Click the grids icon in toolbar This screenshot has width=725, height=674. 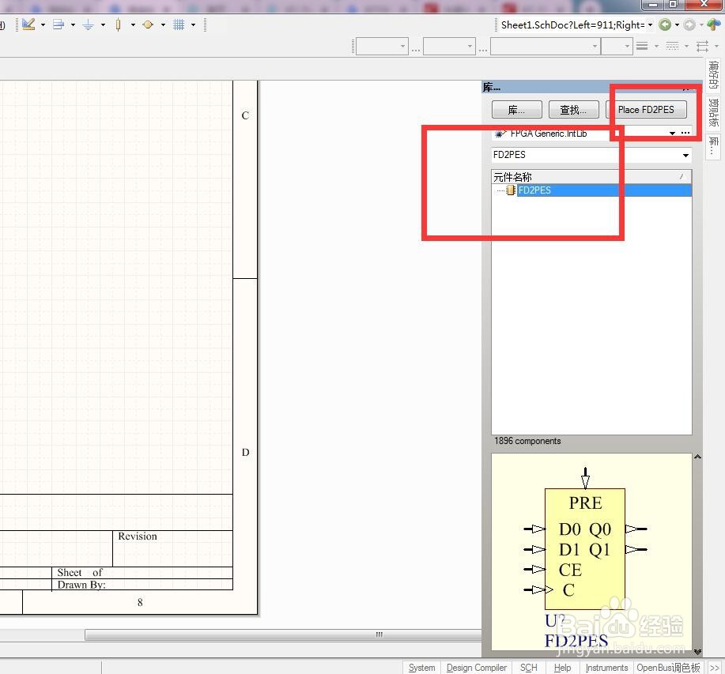tap(179, 24)
